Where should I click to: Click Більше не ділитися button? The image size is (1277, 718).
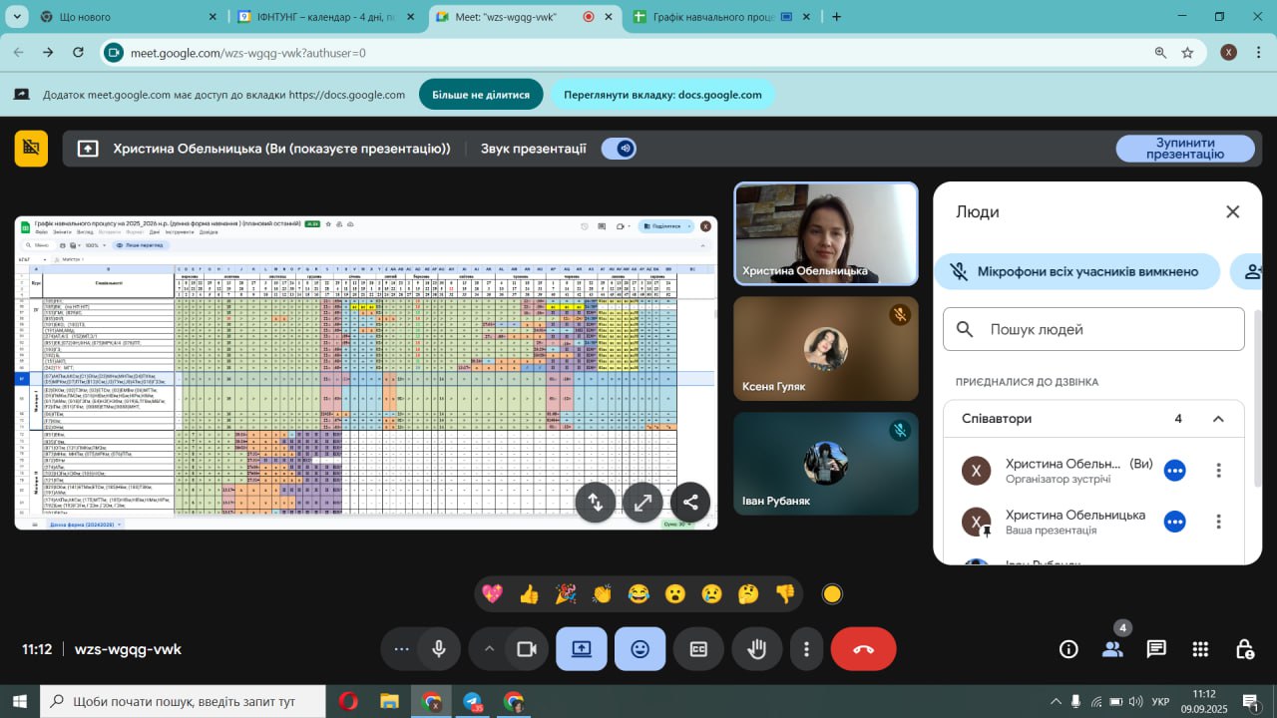click(481, 95)
